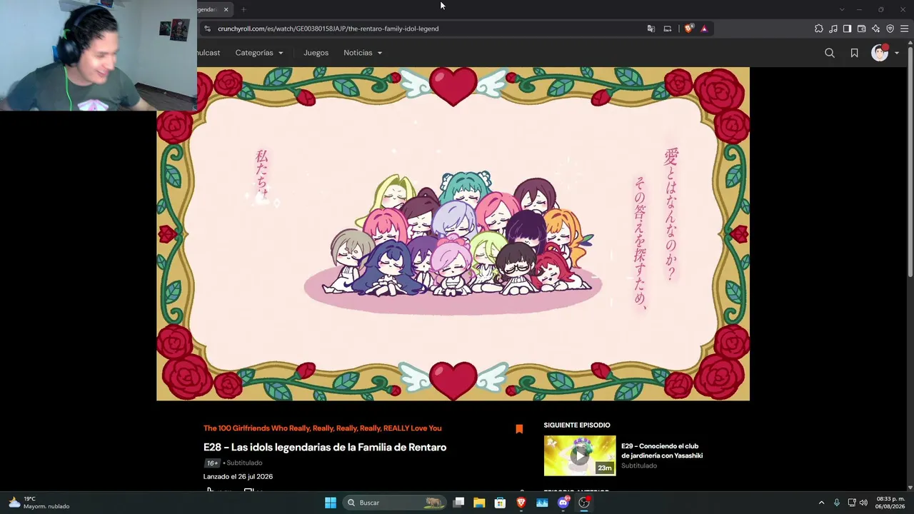Open Microsoft Store from the taskbar

pyautogui.click(x=500, y=503)
